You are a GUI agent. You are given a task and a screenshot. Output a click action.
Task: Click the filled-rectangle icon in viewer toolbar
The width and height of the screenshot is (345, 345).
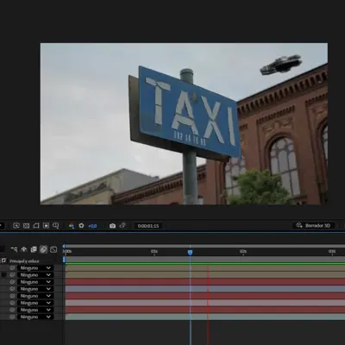(46, 226)
